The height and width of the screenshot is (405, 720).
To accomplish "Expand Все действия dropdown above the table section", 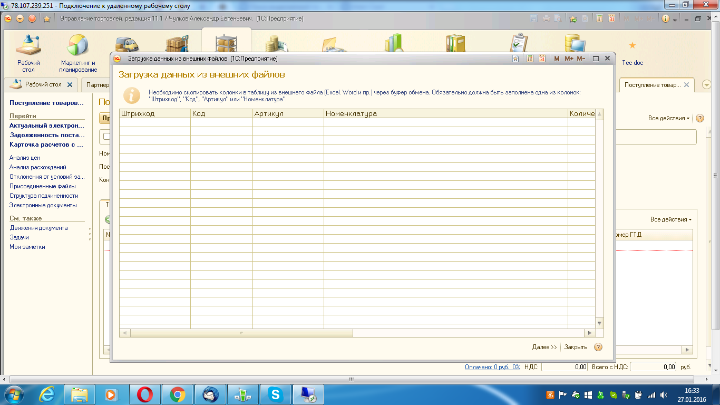I will 670,219.
